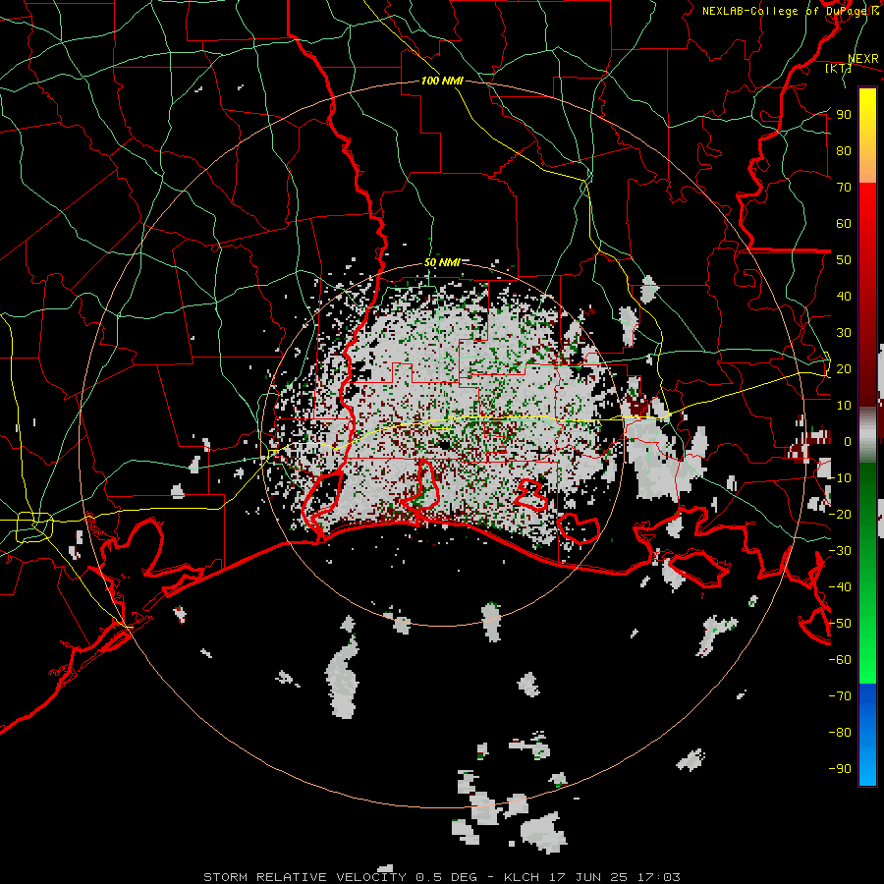This screenshot has width=884, height=884.
Task: Click the 20 value on velocity scale
Action: coord(844,368)
